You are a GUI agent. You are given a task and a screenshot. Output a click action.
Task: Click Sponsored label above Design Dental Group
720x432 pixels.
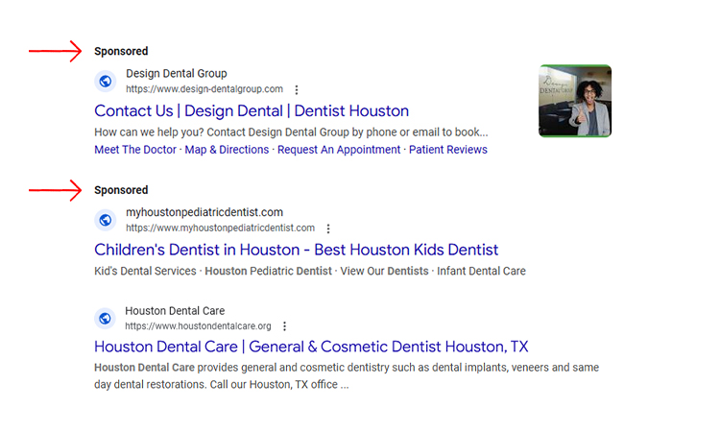(121, 51)
